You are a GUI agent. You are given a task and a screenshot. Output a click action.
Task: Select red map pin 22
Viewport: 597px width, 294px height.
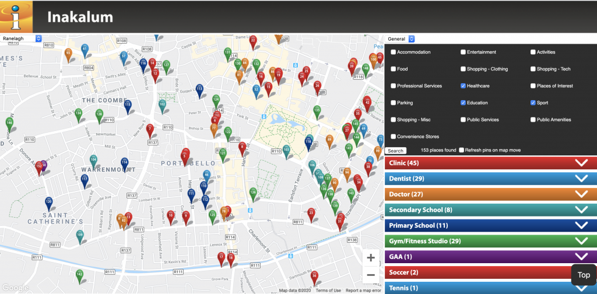click(x=253, y=42)
